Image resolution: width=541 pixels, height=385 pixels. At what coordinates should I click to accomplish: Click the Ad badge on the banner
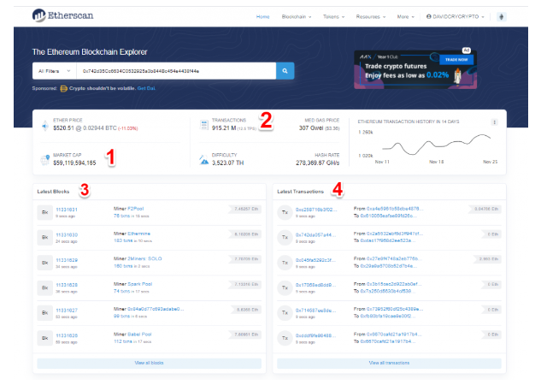click(x=466, y=50)
